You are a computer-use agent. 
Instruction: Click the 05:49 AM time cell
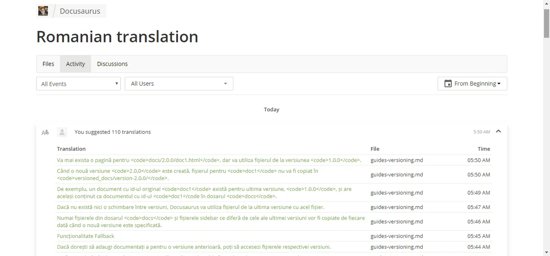(x=479, y=193)
